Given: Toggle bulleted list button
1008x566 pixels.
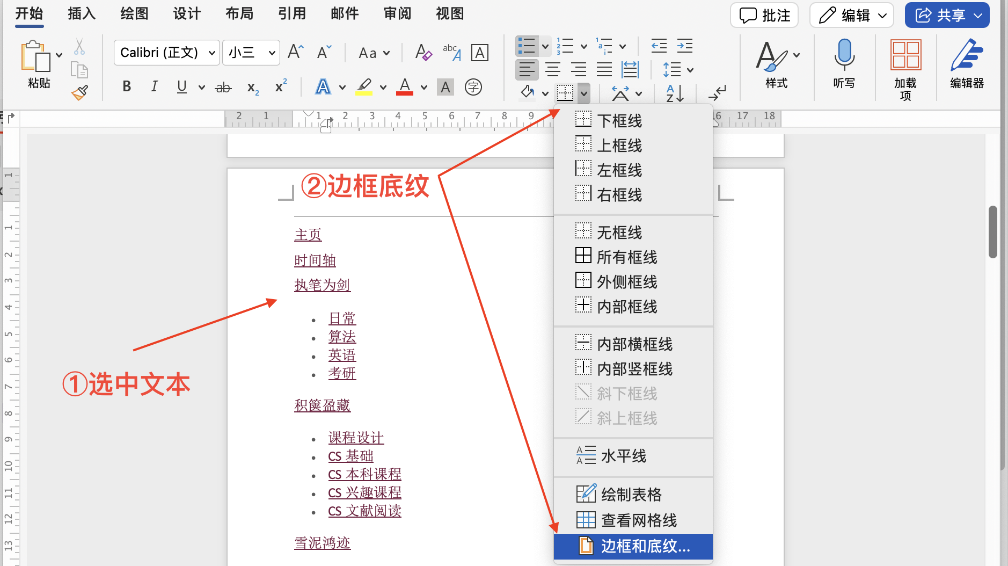Looking at the screenshot, I should (x=527, y=46).
